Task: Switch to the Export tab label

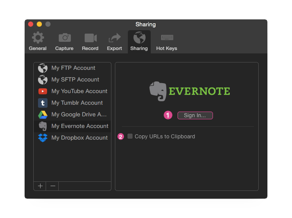Action: click(114, 48)
